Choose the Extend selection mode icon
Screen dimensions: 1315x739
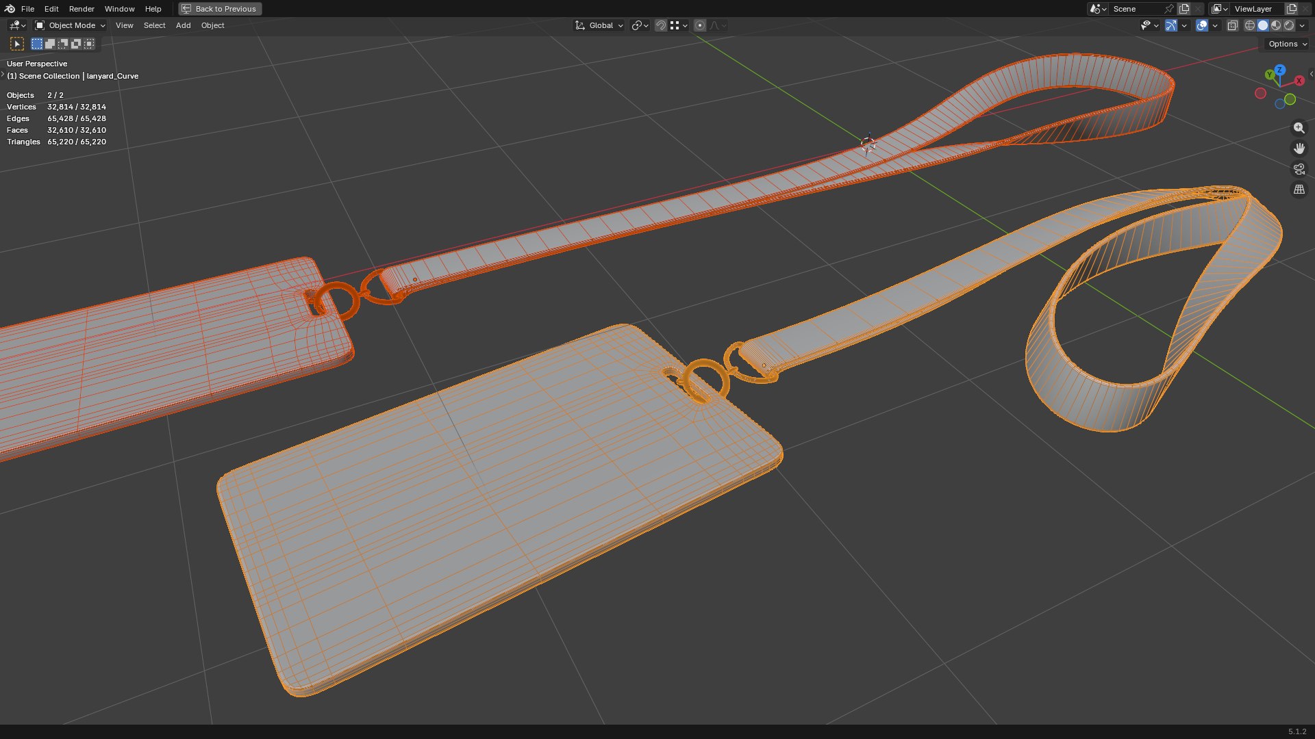coord(50,44)
